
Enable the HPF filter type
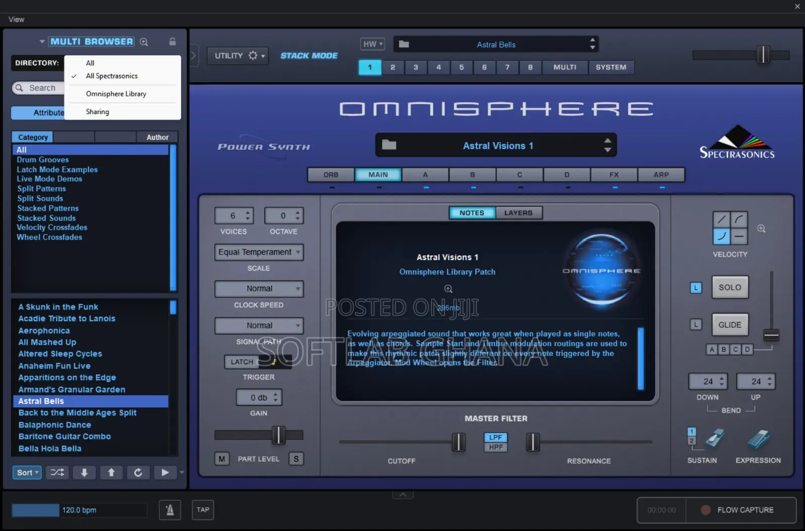[496, 447]
